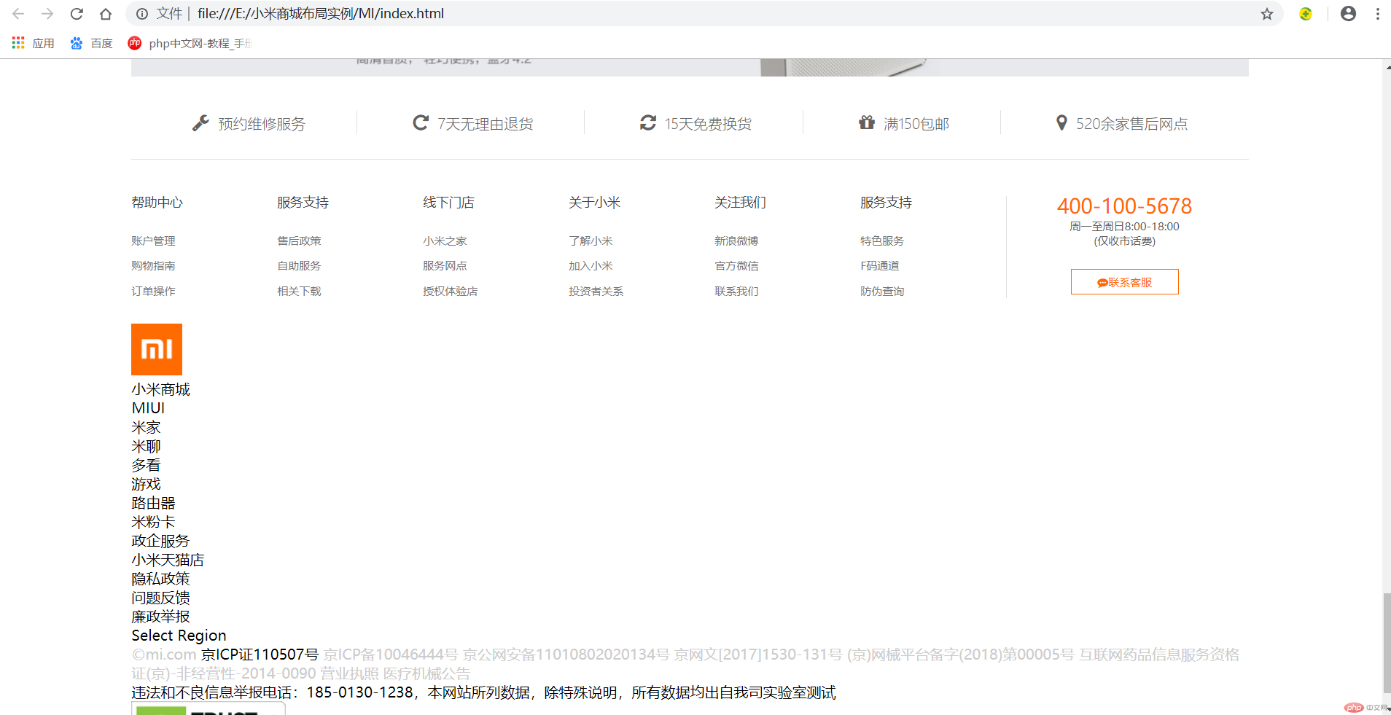
Task: Click 游戏 footer link
Action: (146, 484)
